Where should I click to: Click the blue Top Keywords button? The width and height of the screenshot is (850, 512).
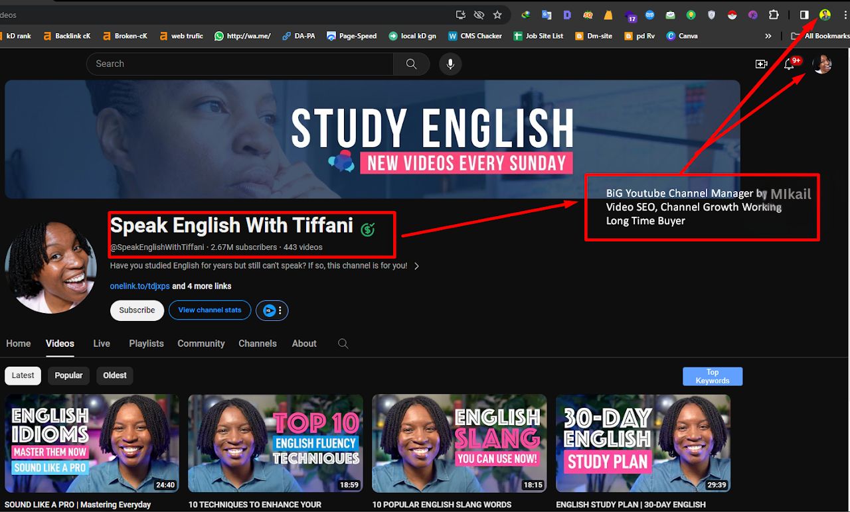tap(712, 377)
